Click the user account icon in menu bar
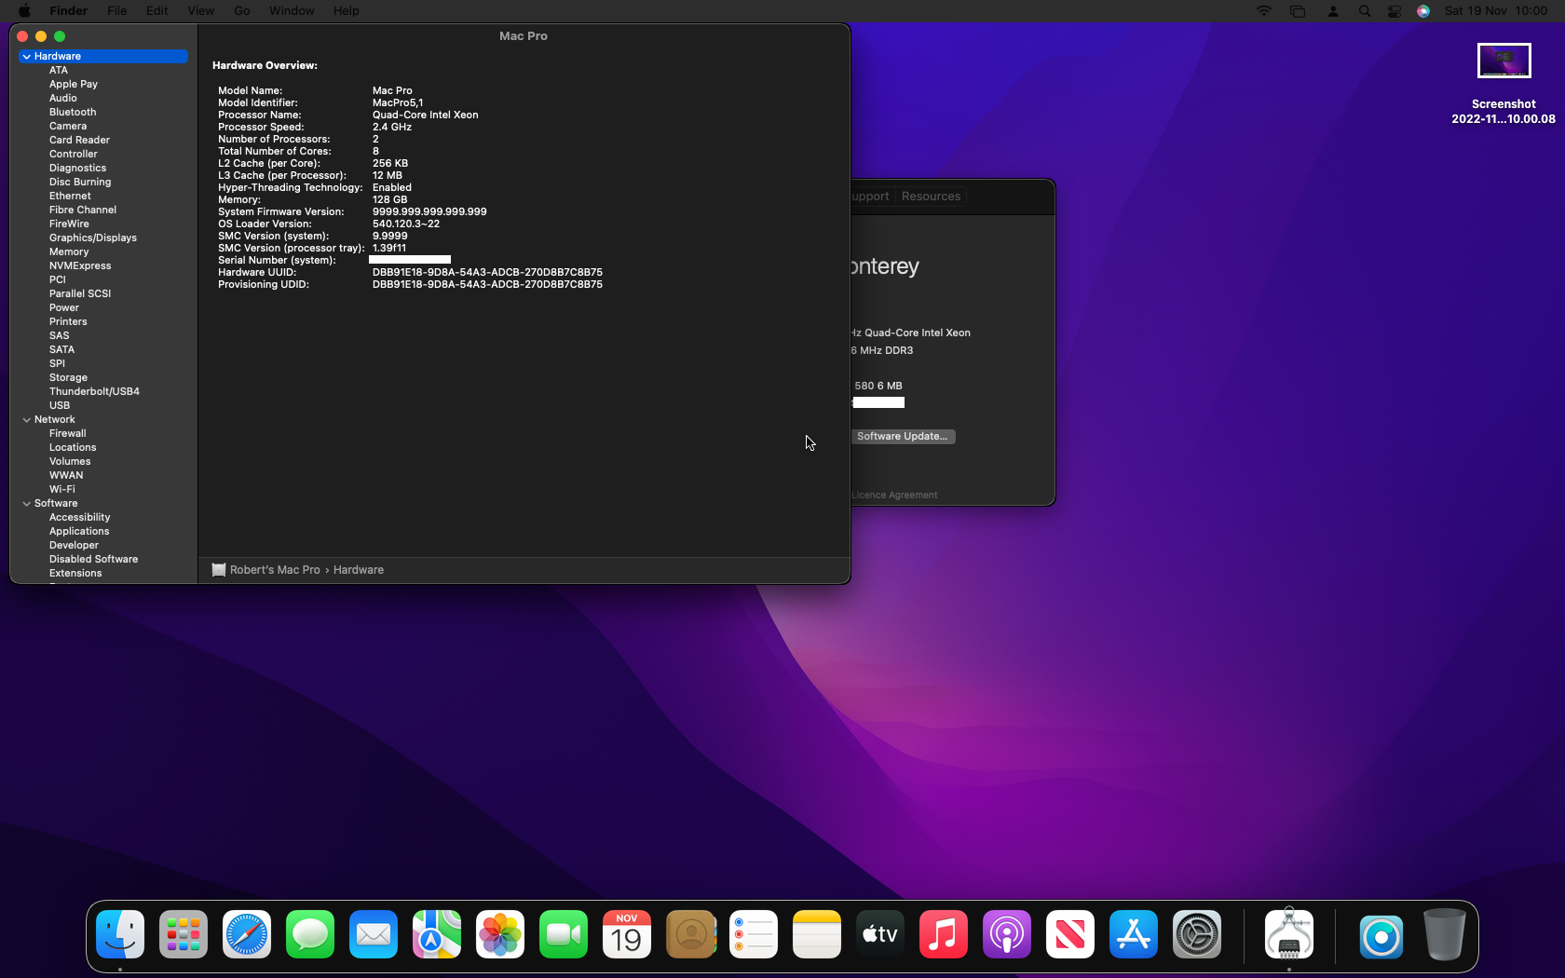 [x=1333, y=11]
